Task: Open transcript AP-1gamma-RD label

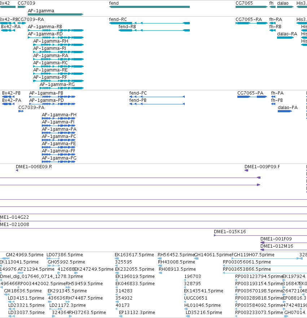Action: click(x=45, y=34)
